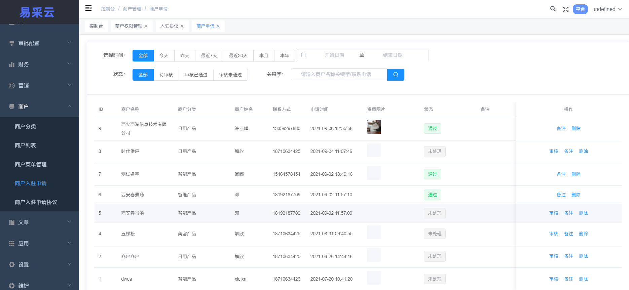
Task: Select 本月 time filter
Action: tap(264, 55)
